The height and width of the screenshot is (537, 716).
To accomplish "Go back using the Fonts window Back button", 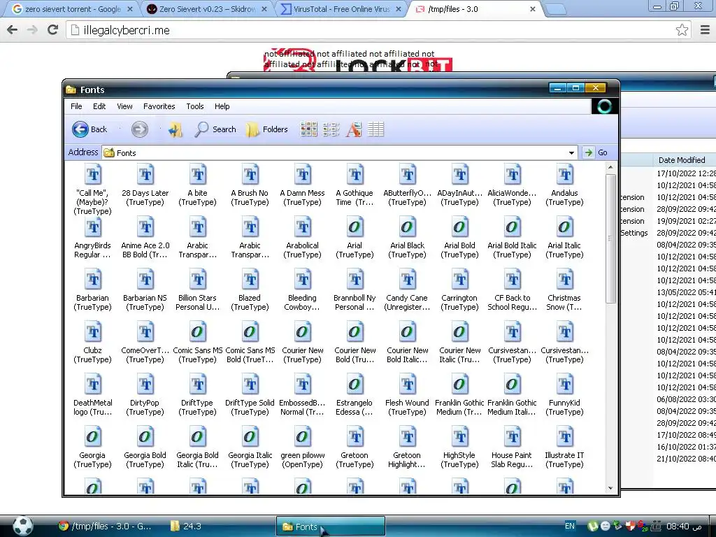I will (90, 129).
